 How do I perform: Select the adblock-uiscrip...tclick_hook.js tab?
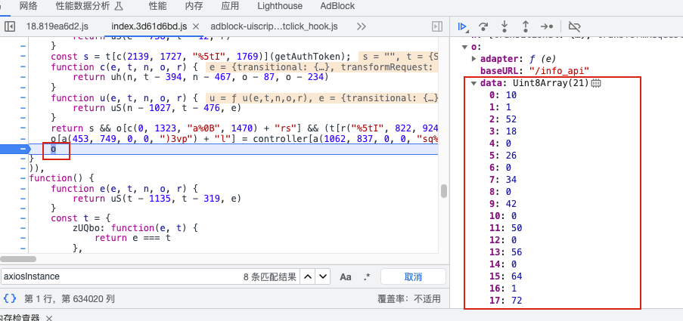coord(274,26)
